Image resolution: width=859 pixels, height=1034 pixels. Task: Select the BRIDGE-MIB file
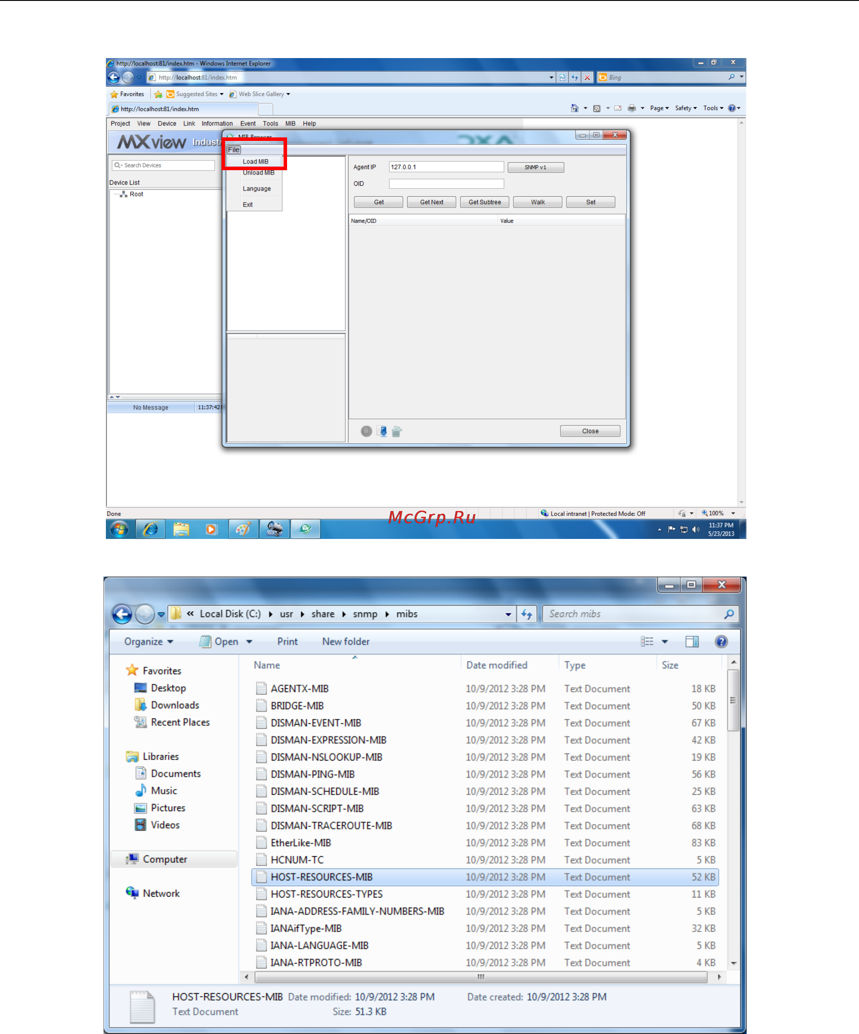[485, 706]
